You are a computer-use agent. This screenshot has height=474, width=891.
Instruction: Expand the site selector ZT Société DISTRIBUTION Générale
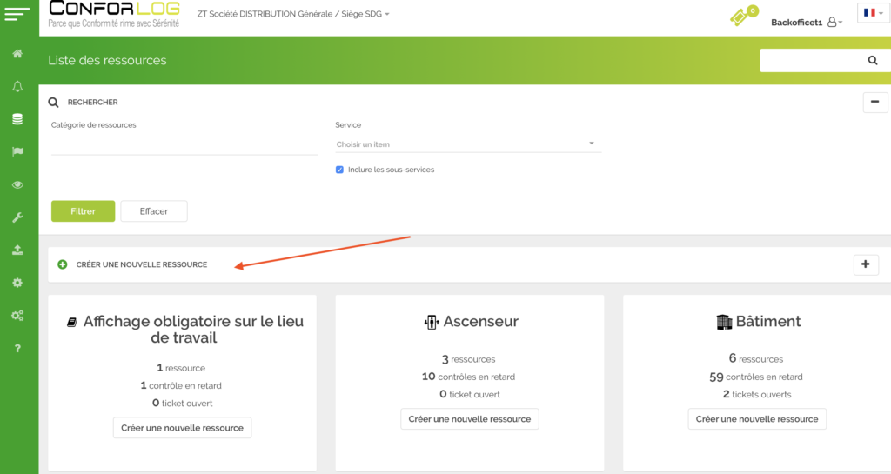(x=293, y=14)
